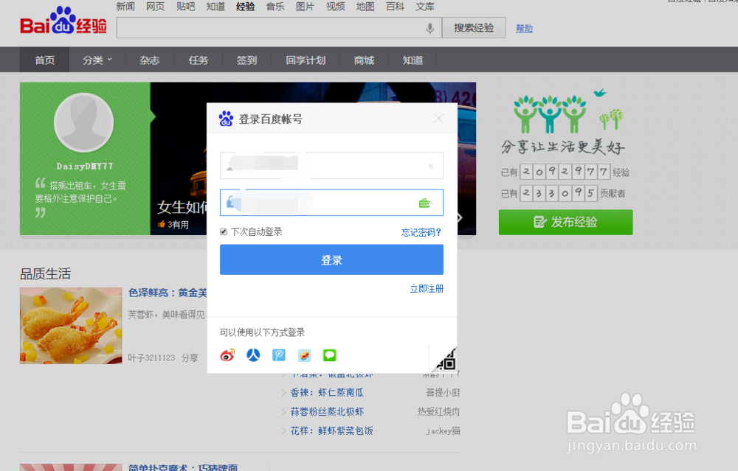The width and height of the screenshot is (738, 471).
Task: Toggle the 下次自动登录 checkbox
Action: (224, 231)
